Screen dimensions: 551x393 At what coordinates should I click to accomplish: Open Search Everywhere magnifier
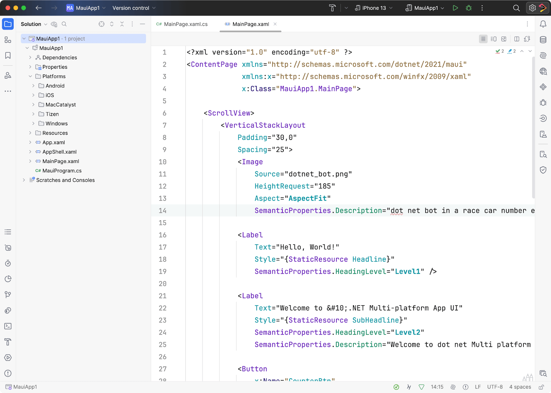[x=516, y=8]
